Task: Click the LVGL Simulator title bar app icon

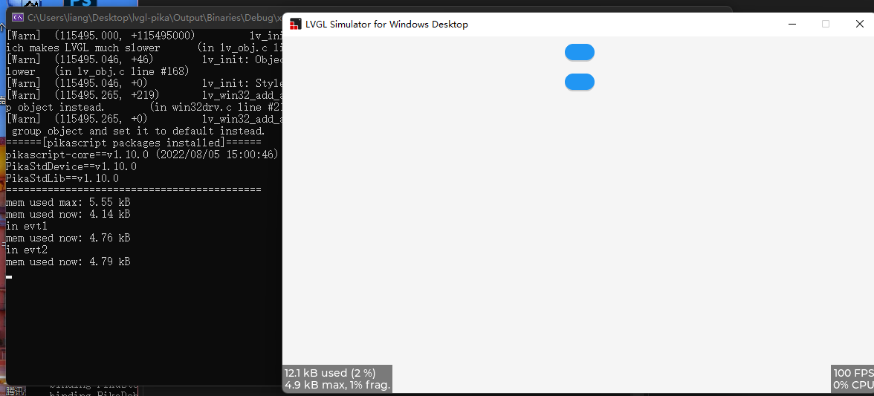Action: pyautogui.click(x=296, y=24)
